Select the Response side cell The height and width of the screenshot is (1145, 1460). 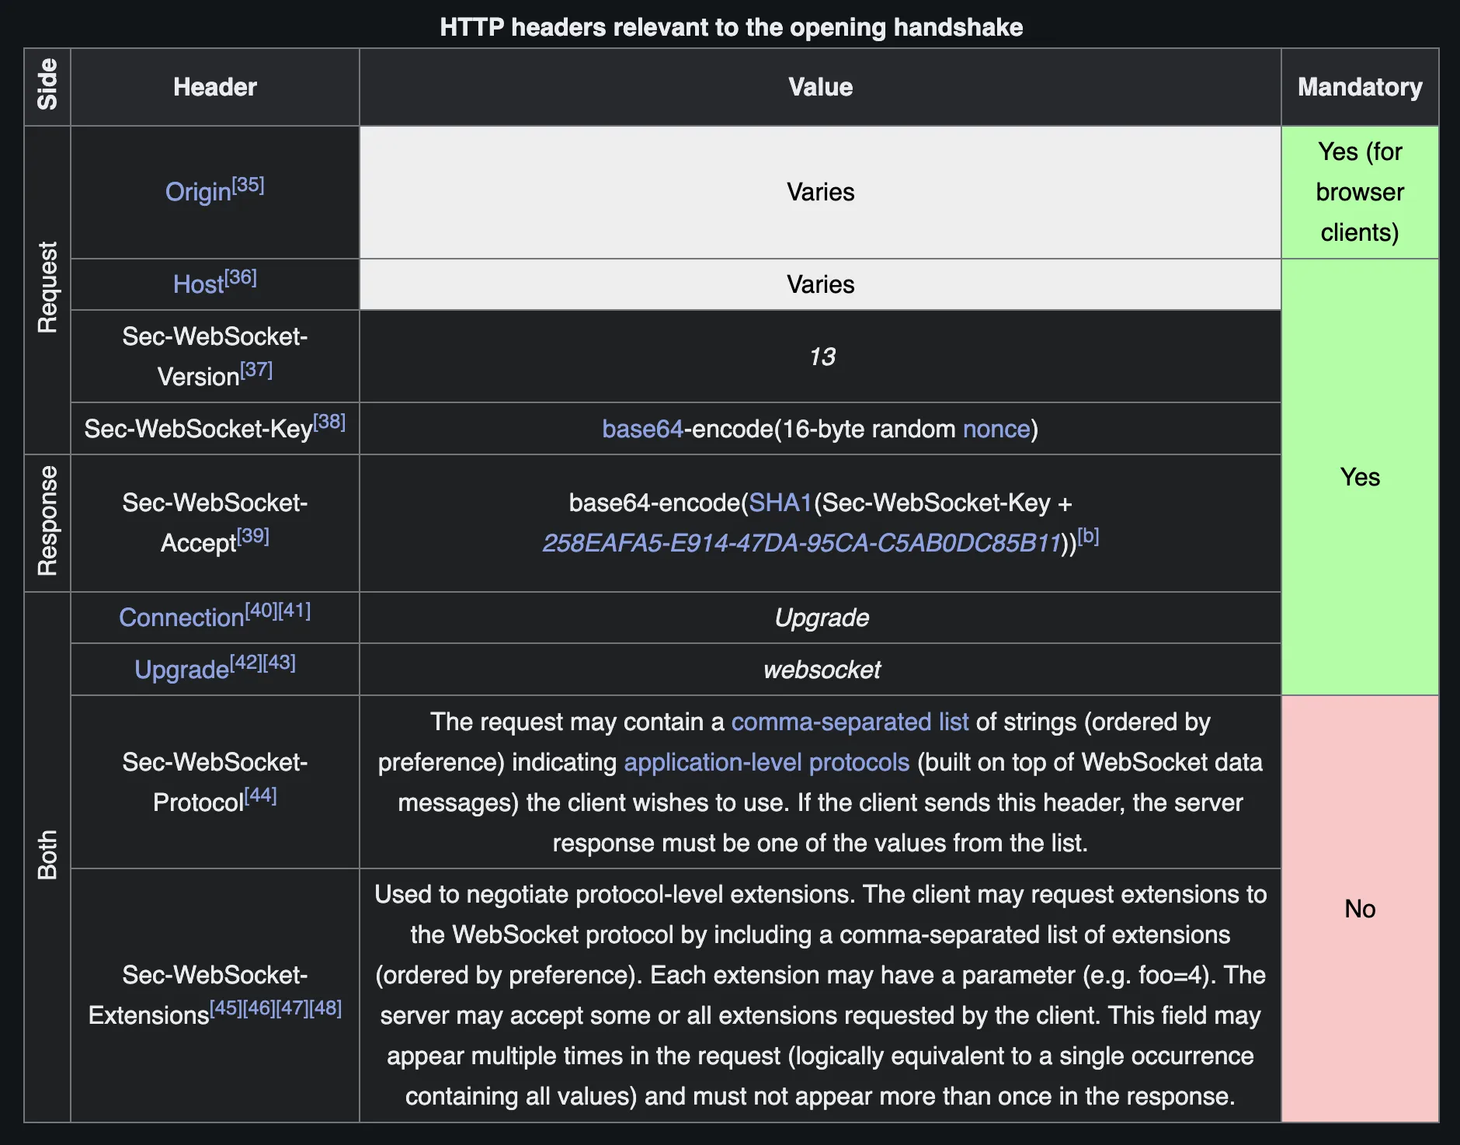[x=47, y=523]
